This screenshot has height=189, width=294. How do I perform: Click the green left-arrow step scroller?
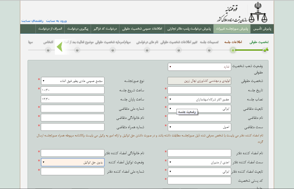point(60,47)
